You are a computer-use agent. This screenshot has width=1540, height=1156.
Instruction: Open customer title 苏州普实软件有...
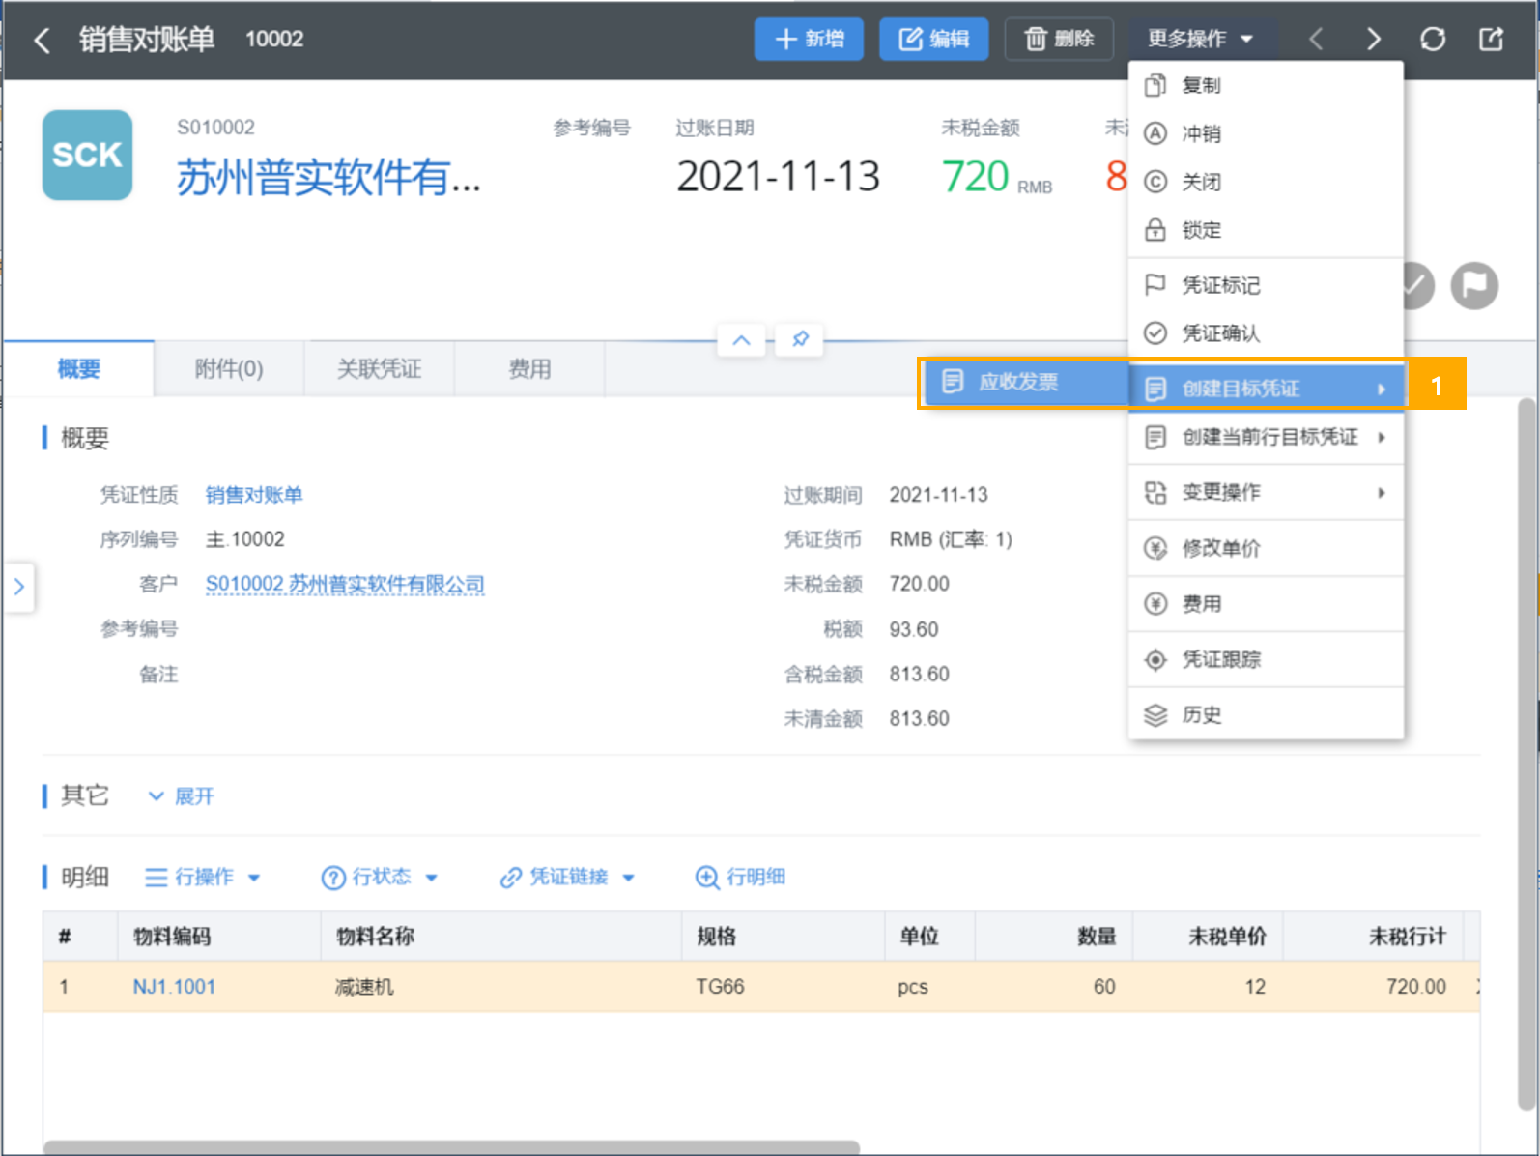pyautogui.click(x=328, y=177)
